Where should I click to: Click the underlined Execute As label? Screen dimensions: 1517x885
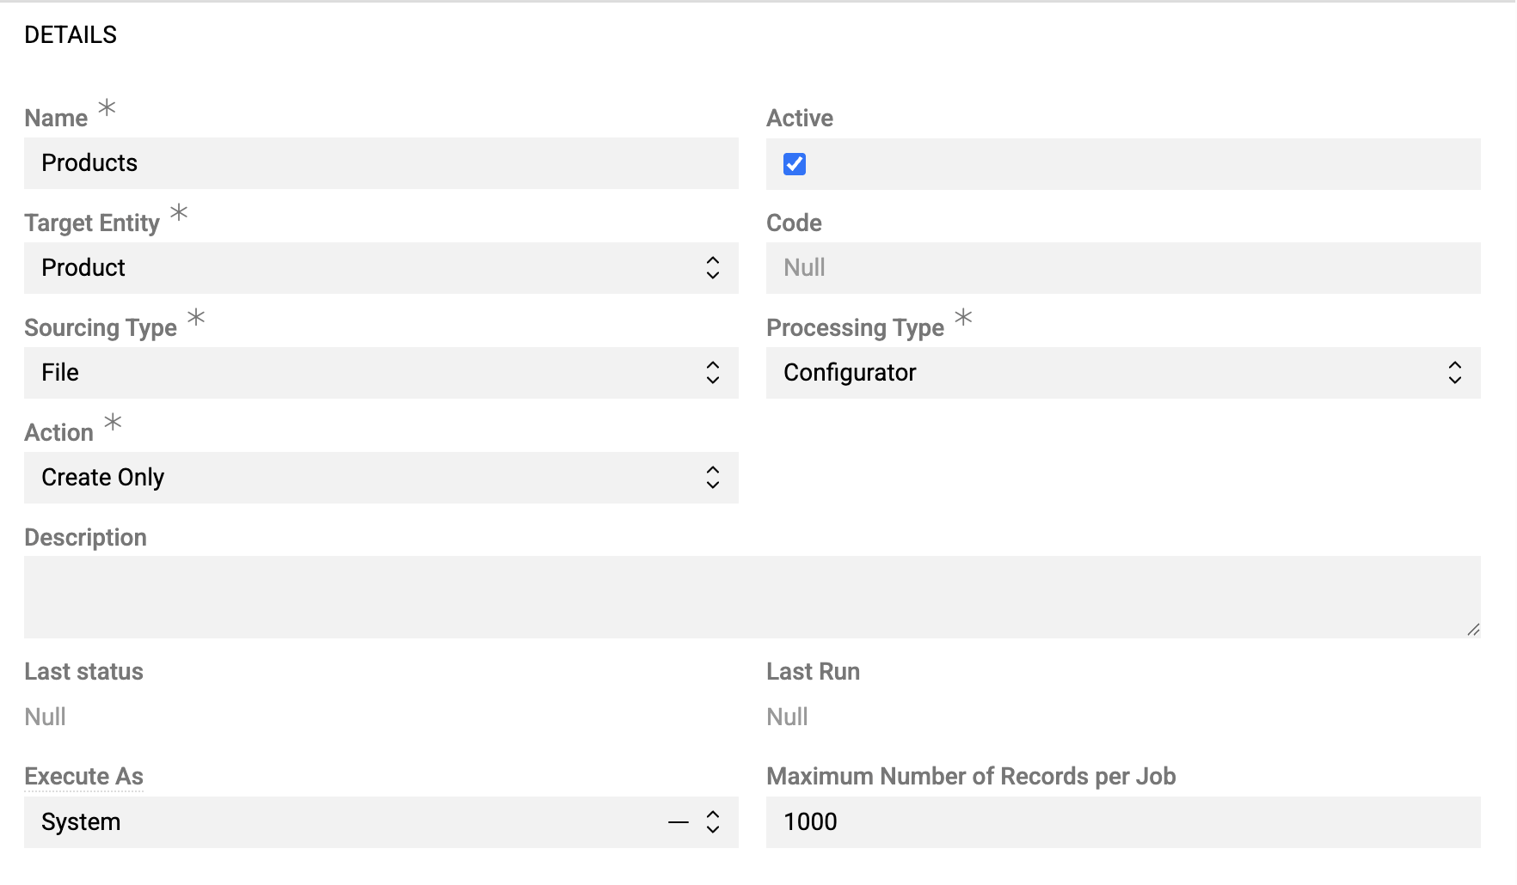(83, 777)
